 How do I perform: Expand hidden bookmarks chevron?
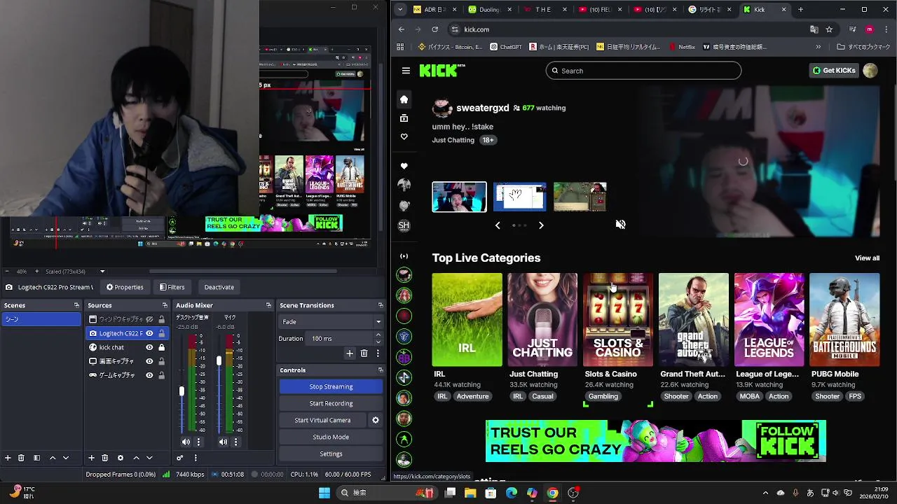[x=818, y=47]
